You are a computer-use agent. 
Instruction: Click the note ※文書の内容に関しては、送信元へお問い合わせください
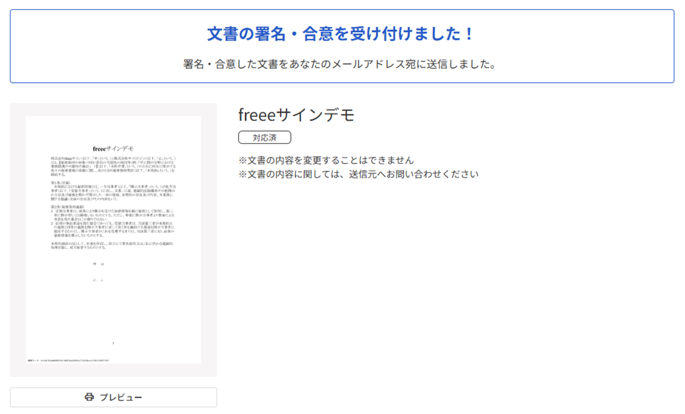[358, 174]
